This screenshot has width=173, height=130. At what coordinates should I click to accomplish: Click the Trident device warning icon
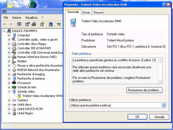click(x=19, y=96)
